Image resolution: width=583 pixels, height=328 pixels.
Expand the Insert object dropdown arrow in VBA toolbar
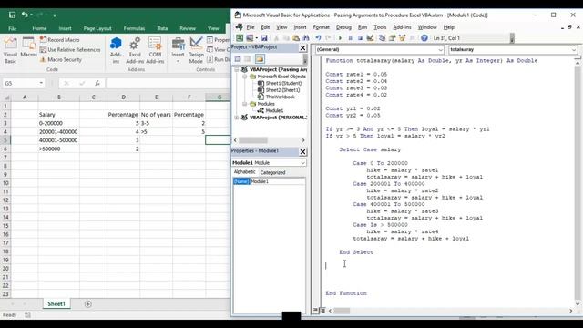(257, 38)
